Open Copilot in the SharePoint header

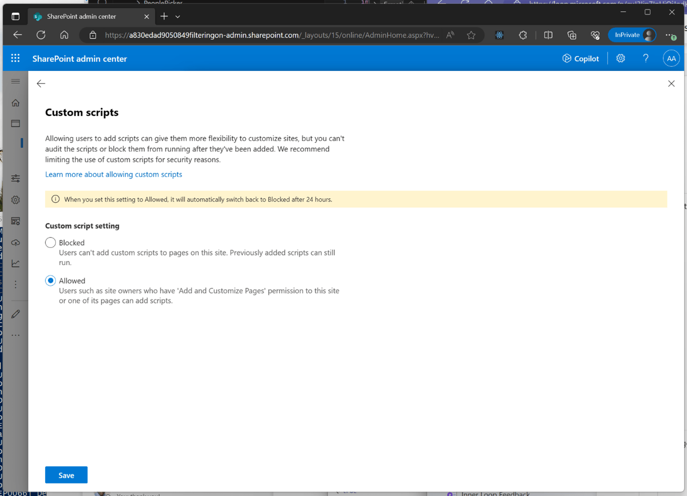click(580, 59)
